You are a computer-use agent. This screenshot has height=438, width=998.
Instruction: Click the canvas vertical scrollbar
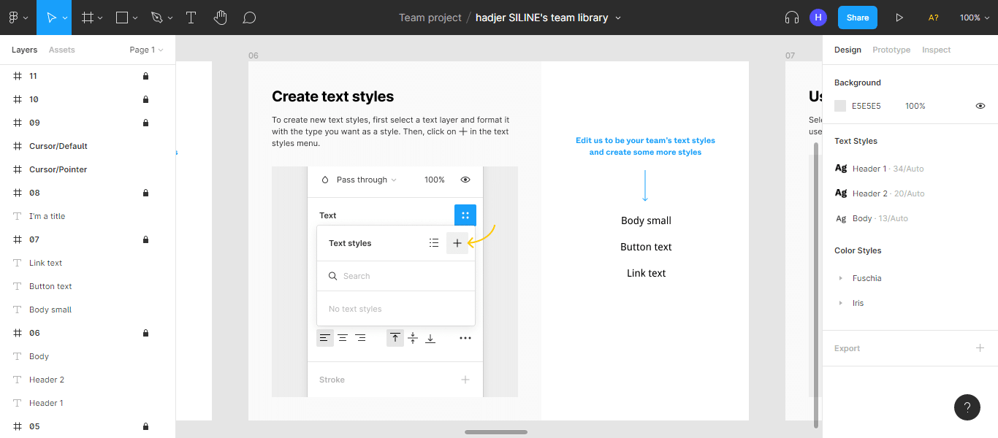[816, 285]
